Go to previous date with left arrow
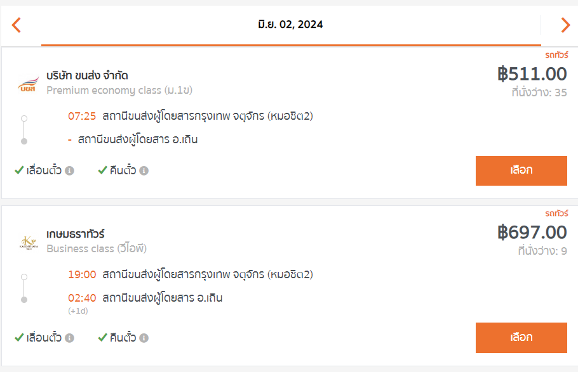This screenshot has height=372, width=578. point(17,25)
